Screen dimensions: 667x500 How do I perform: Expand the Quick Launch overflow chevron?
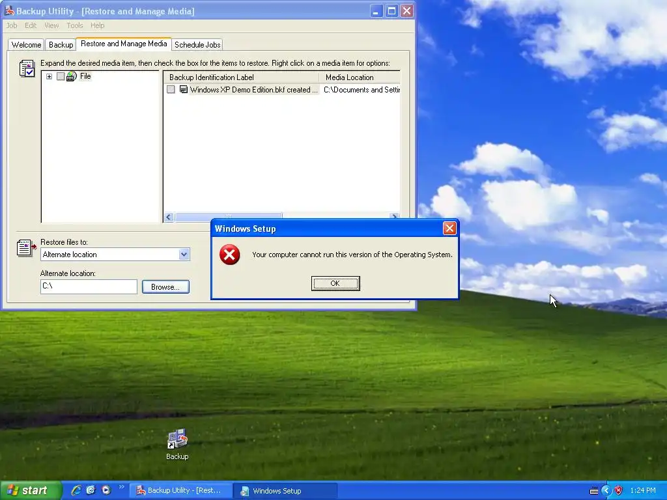[122, 487]
